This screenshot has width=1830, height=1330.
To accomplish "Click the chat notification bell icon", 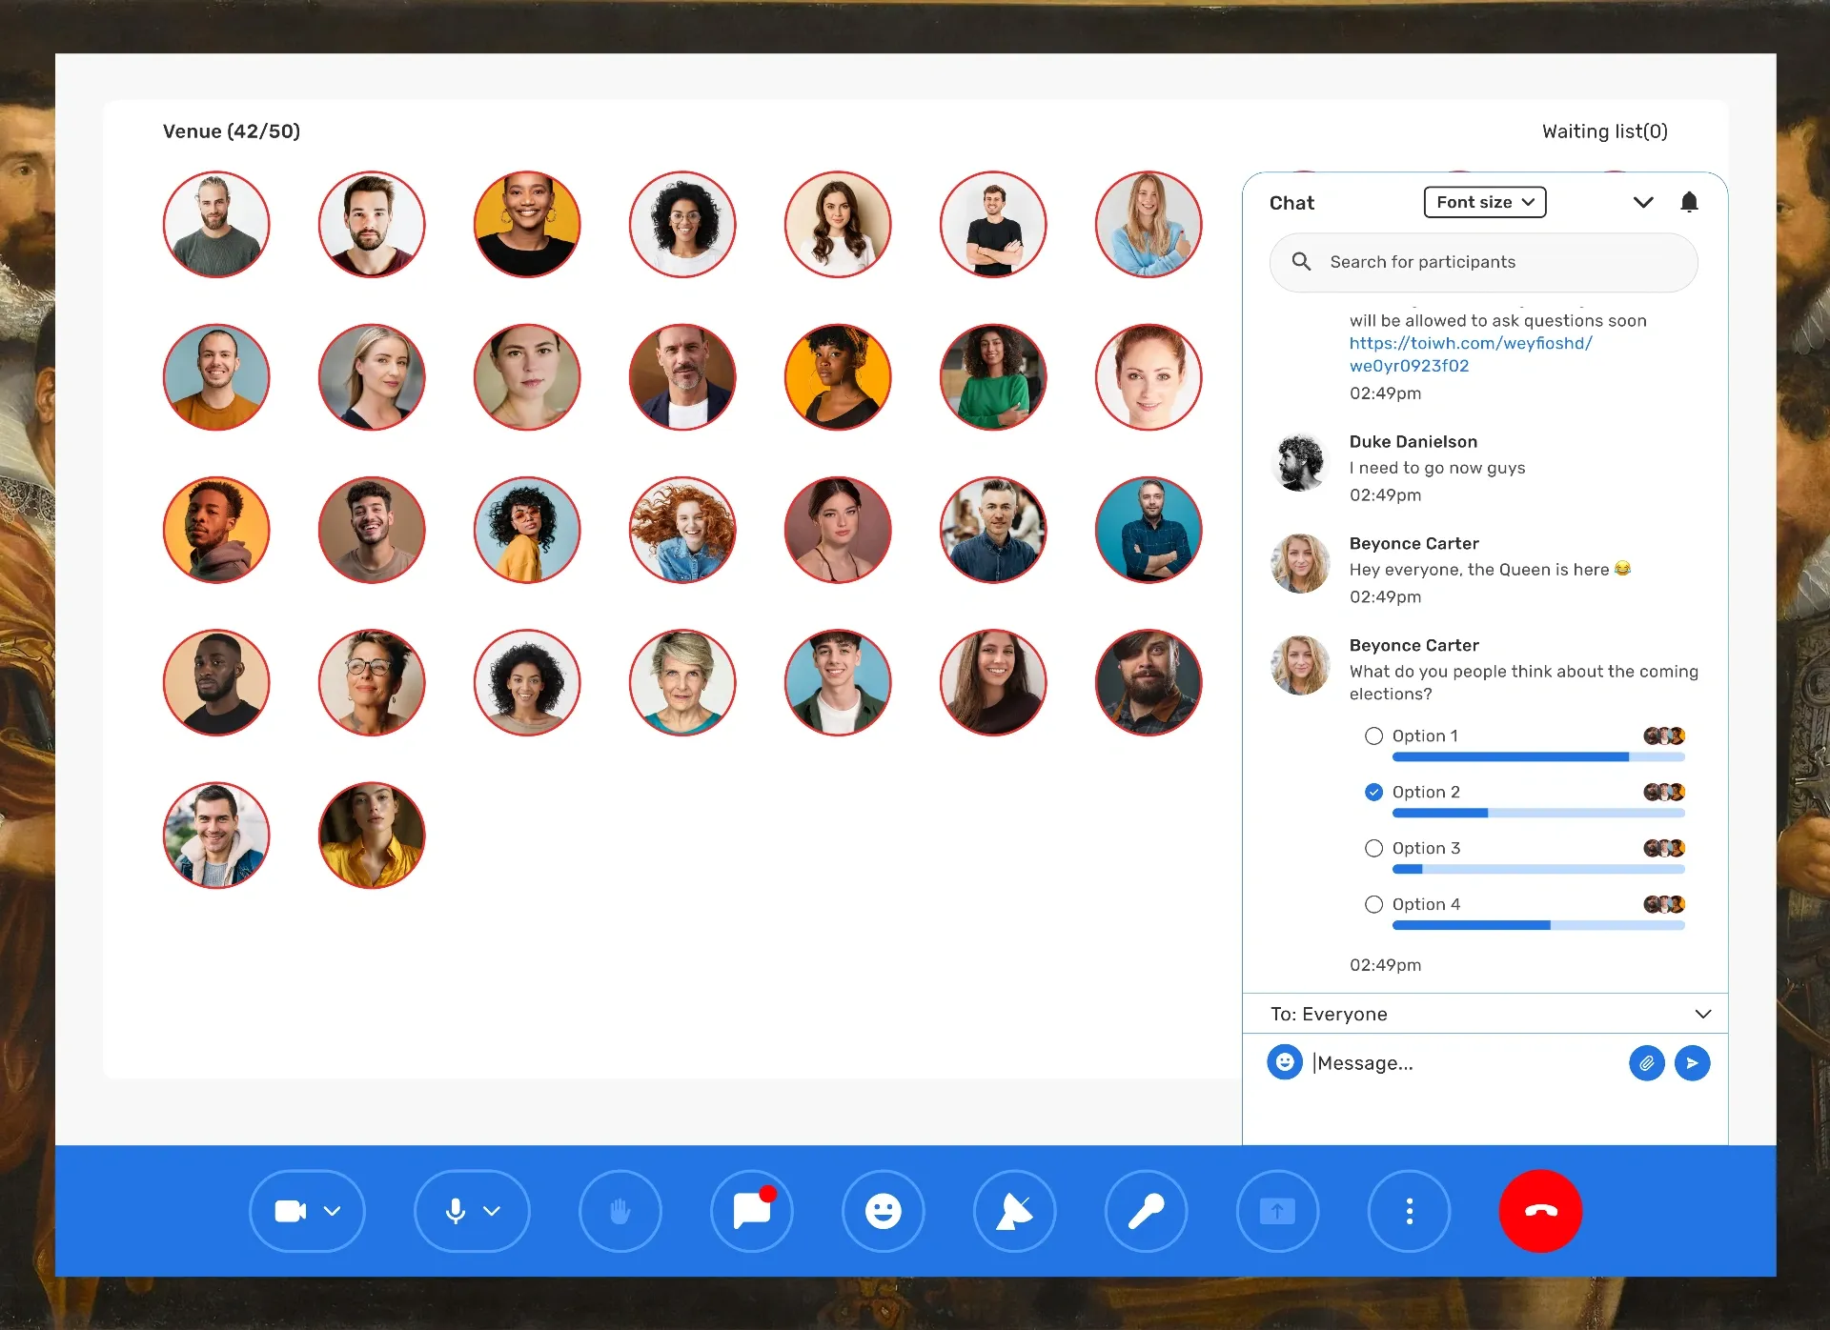I will (1690, 202).
